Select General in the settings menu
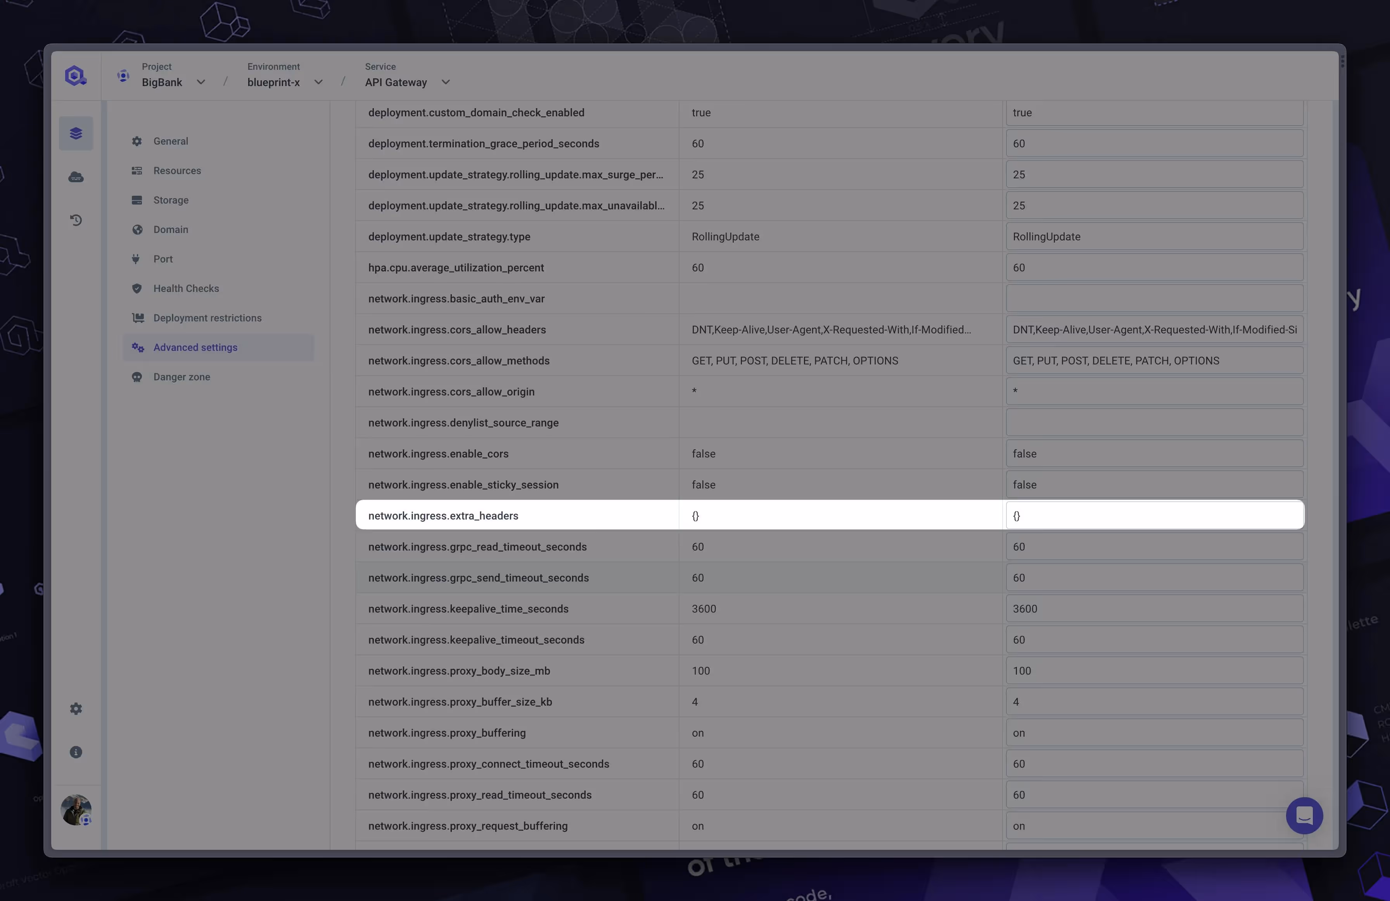Screen dimensions: 1390x901 (170, 141)
